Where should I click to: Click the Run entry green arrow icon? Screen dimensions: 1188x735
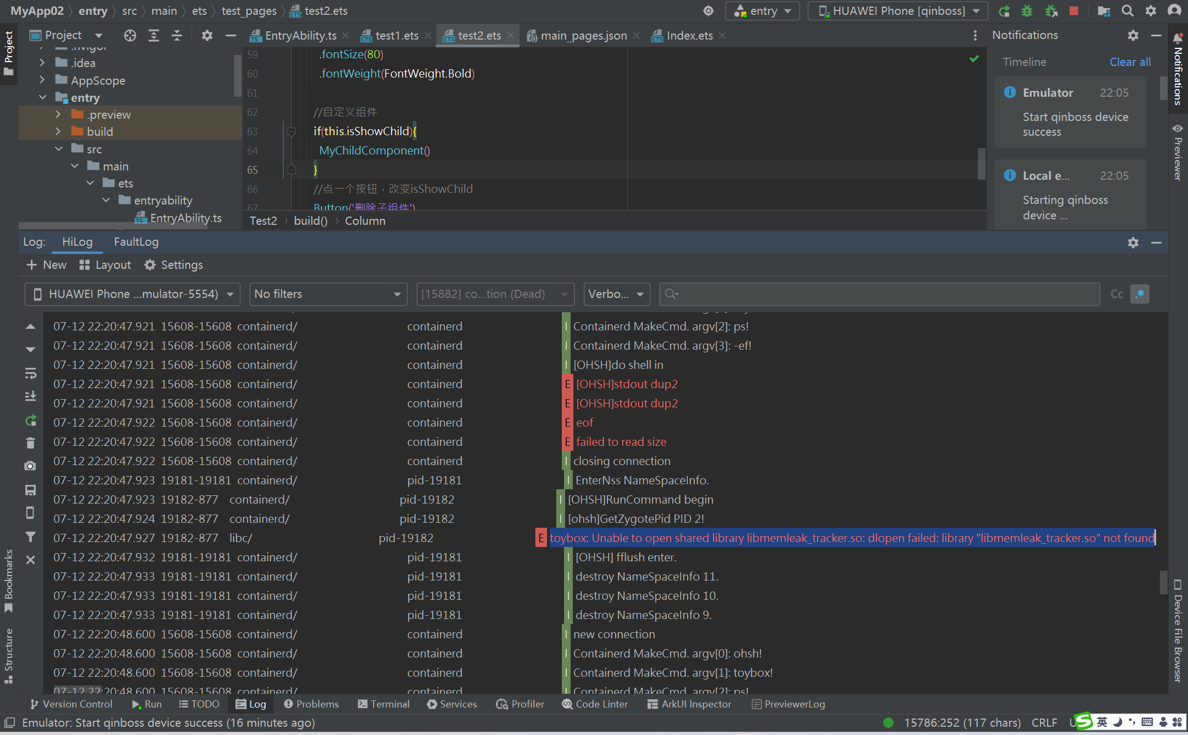pos(1004,11)
